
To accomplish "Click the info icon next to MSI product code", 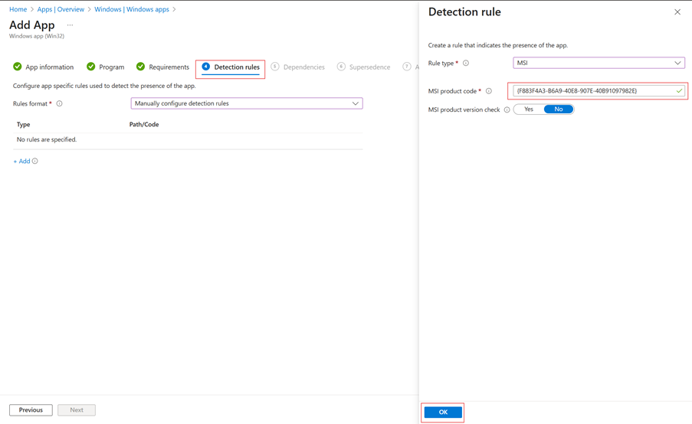I will (489, 91).
